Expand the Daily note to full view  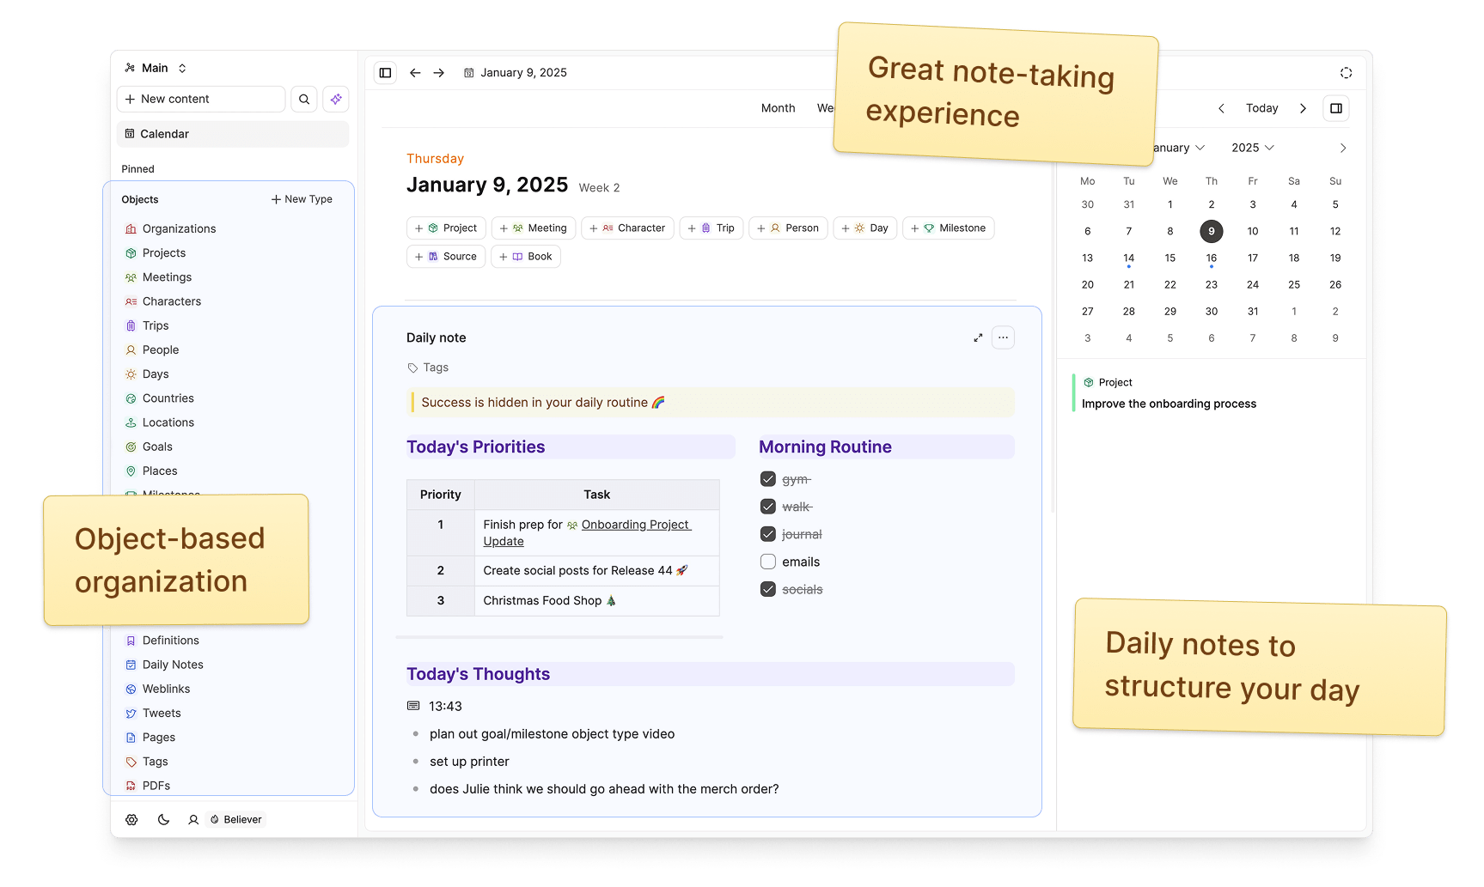(978, 338)
